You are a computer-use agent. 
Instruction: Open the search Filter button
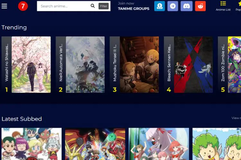click(x=103, y=6)
